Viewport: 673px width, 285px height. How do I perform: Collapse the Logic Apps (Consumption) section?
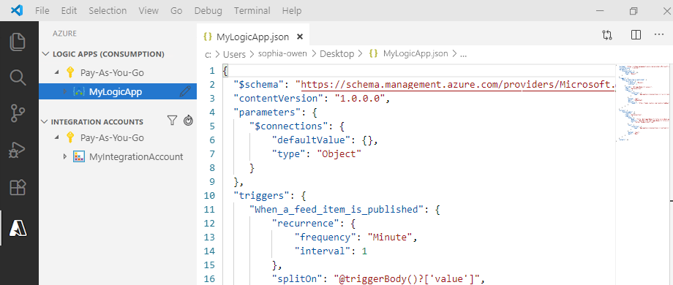[x=45, y=54]
